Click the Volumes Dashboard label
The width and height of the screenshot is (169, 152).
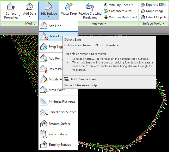[123, 17]
